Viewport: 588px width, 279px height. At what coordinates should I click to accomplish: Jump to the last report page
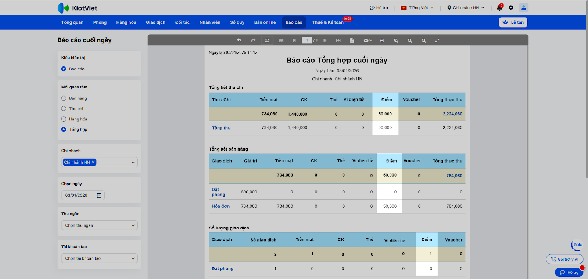338,40
